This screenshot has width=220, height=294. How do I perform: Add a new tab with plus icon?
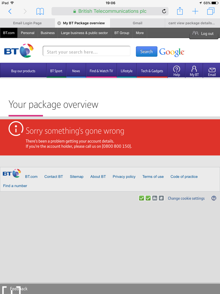pos(195,11)
